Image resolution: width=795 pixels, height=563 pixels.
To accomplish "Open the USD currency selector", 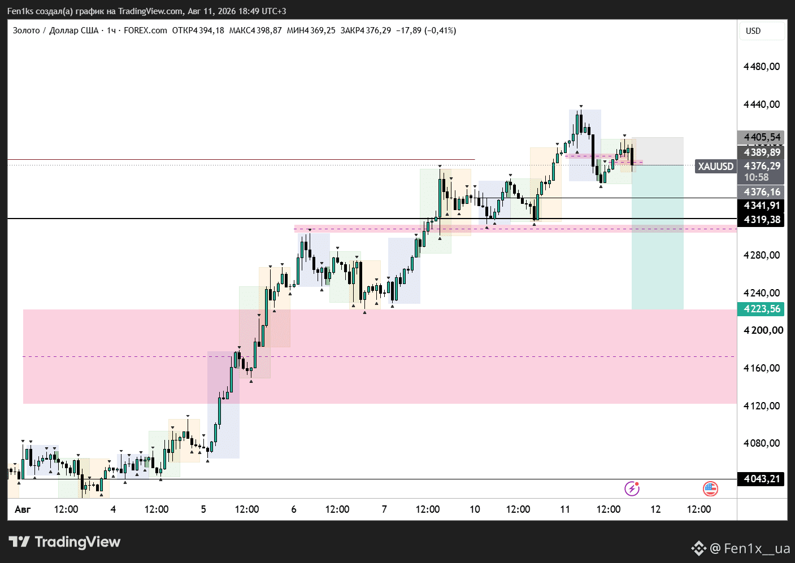I will click(x=762, y=31).
